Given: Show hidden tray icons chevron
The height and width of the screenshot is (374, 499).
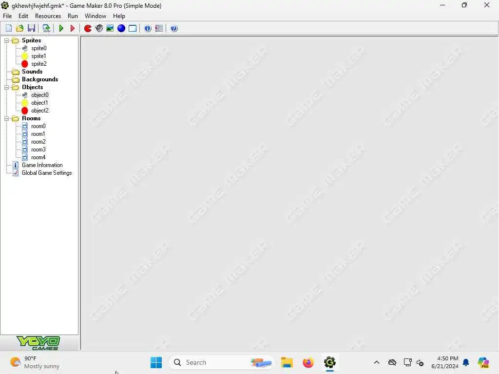Looking at the screenshot, I should pyautogui.click(x=377, y=362).
